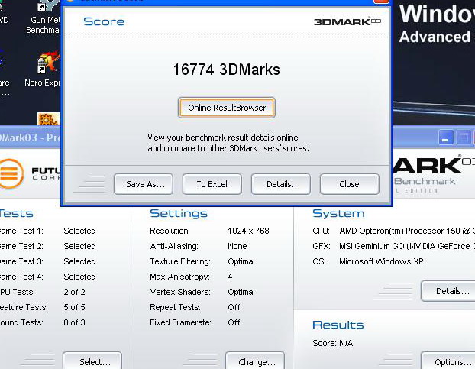This screenshot has width=475, height=369.
Task: Open the Select tests button
Action: (92, 361)
